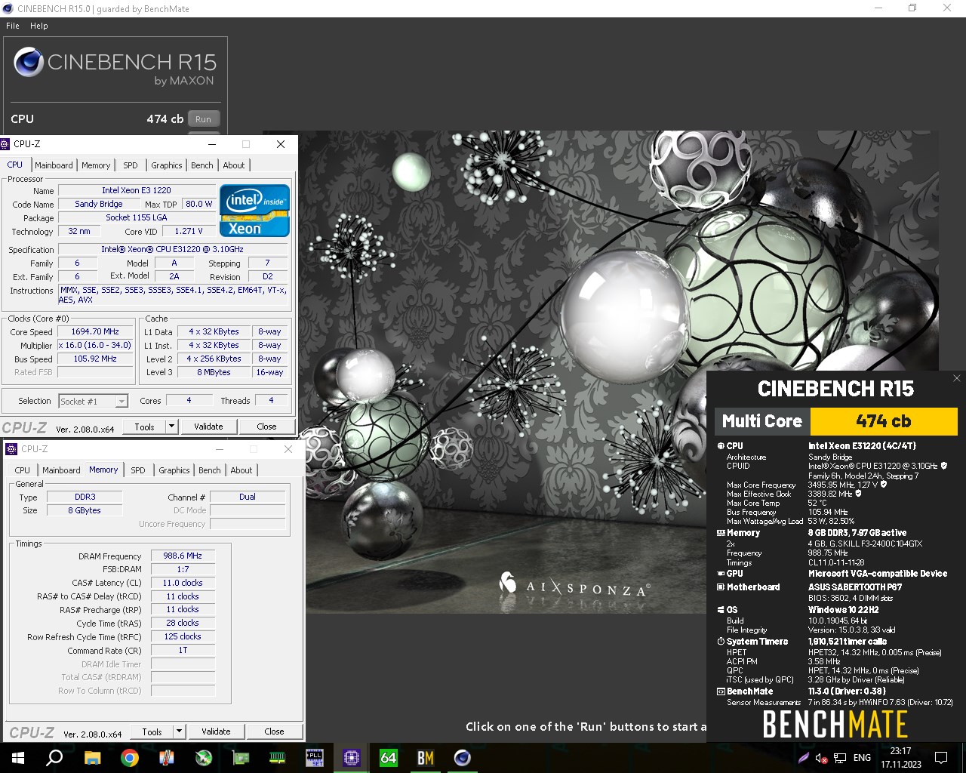Click the CPU section icon in BenchMate panel

tap(721, 446)
